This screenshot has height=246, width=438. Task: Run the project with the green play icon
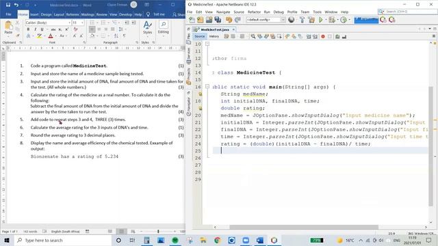(321, 20)
